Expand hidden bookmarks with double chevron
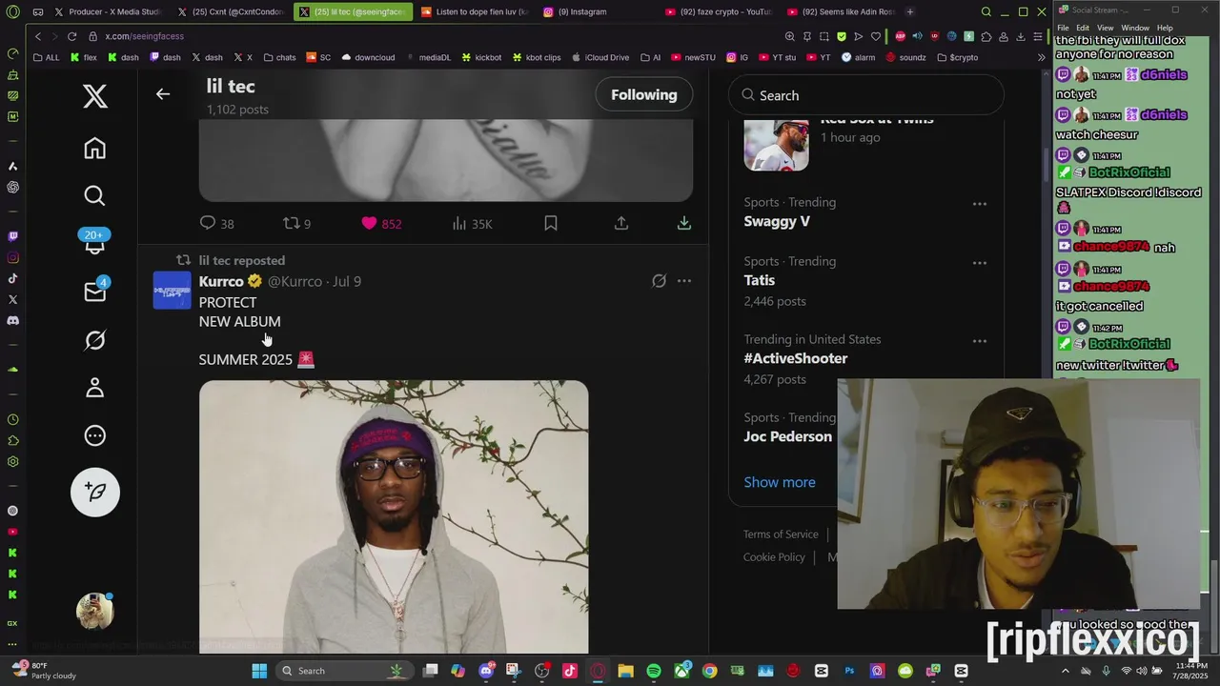This screenshot has height=686, width=1220. point(1041,57)
